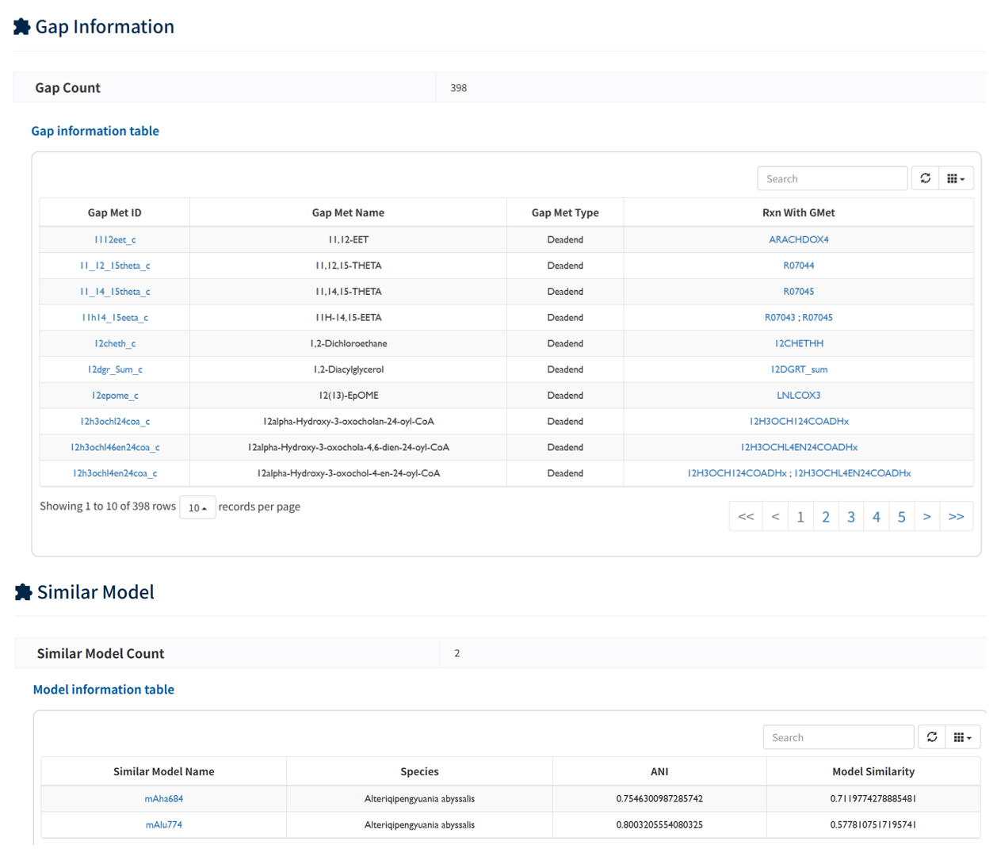Open Gap table columns dropdown

956,178
